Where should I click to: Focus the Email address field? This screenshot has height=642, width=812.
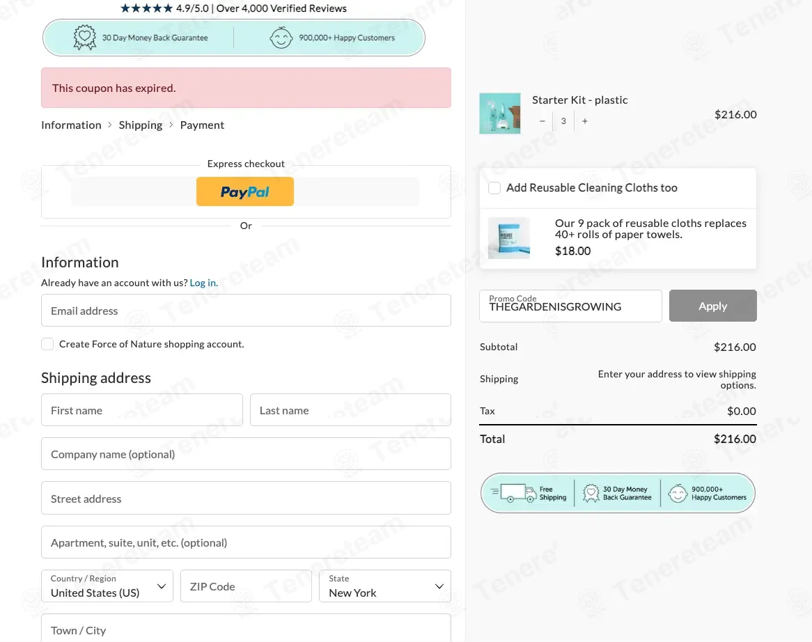(246, 310)
